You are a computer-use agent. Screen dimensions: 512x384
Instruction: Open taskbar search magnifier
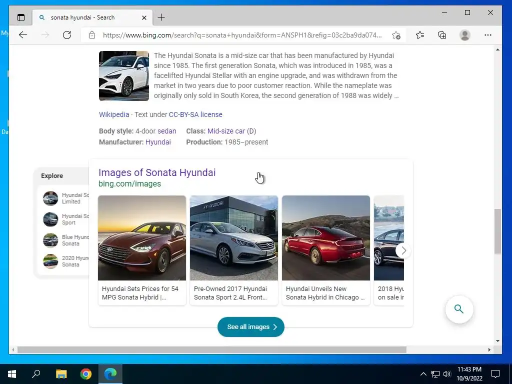point(36,374)
